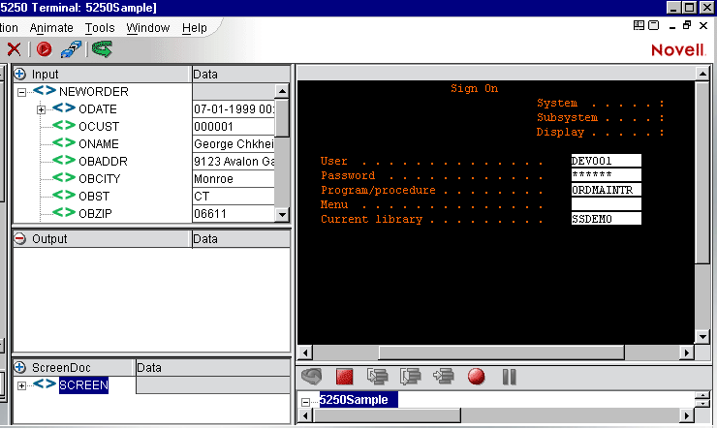
Task: Click Input panel scroll up arrow
Action: tap(282, 91)
